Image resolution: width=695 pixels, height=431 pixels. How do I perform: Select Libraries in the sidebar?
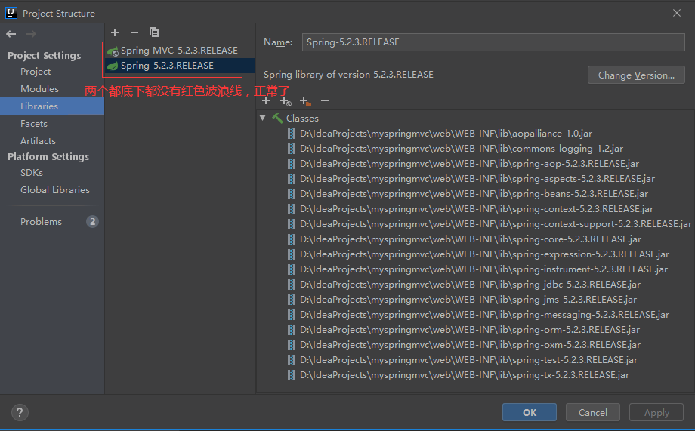coord(52,106)
